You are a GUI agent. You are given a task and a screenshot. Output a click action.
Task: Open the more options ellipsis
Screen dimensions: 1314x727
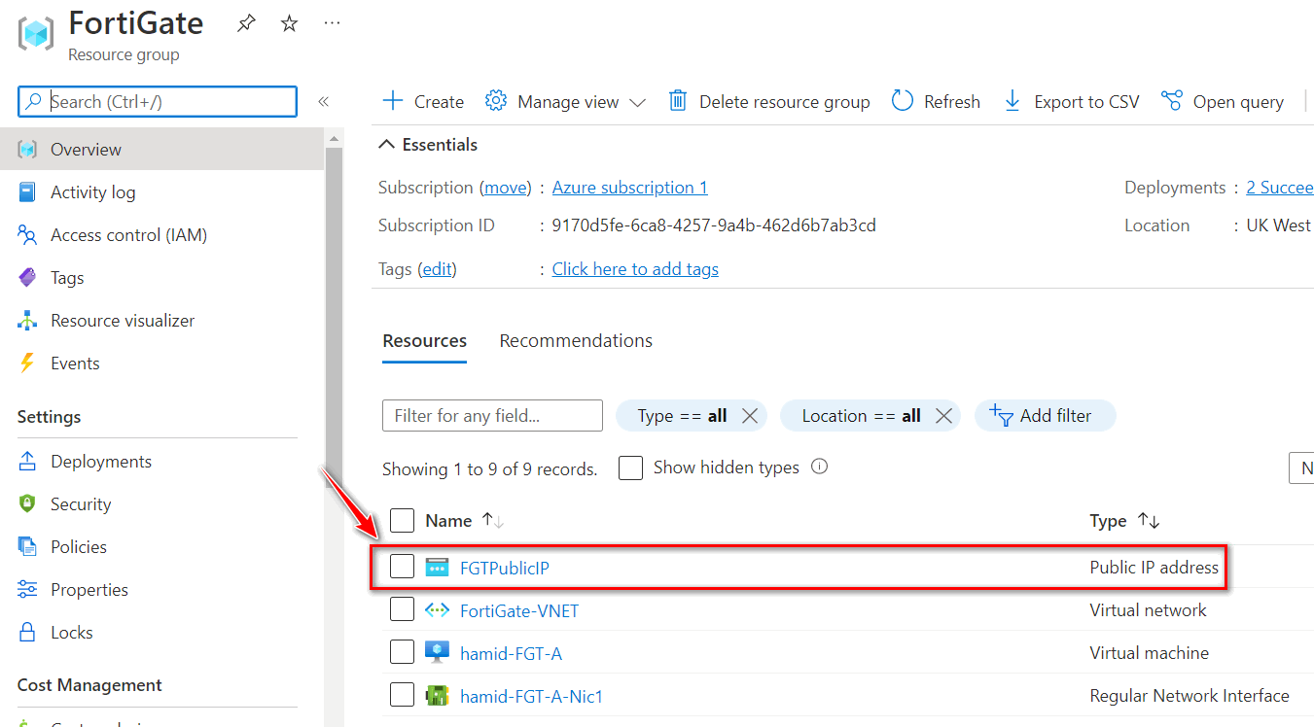pos(332,22)
